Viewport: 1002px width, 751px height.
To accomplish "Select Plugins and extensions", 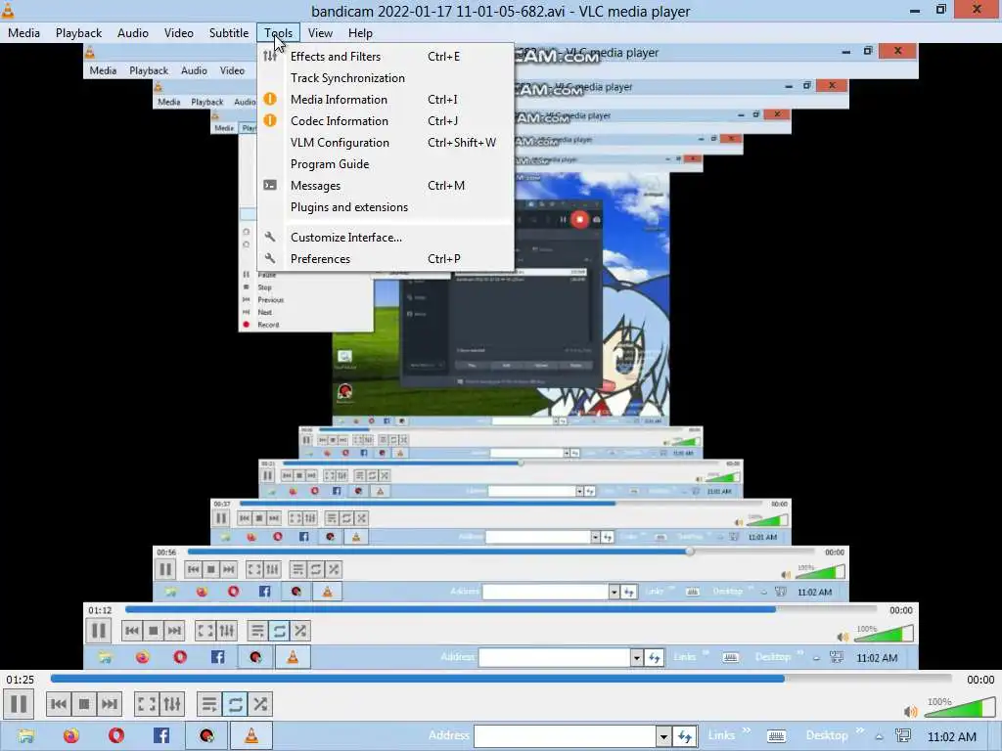I will (386, 207).
